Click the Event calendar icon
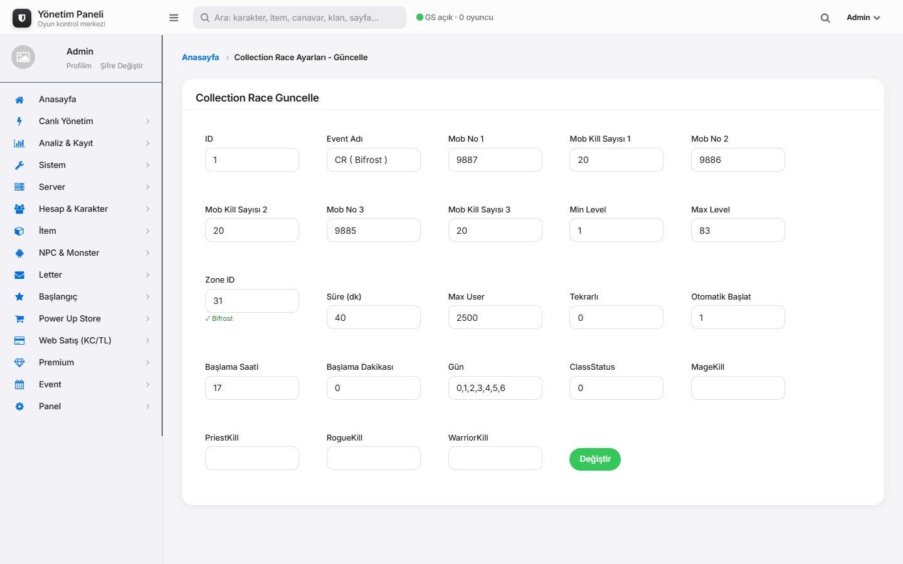This screenshot has height=564, width=903. 19,385
